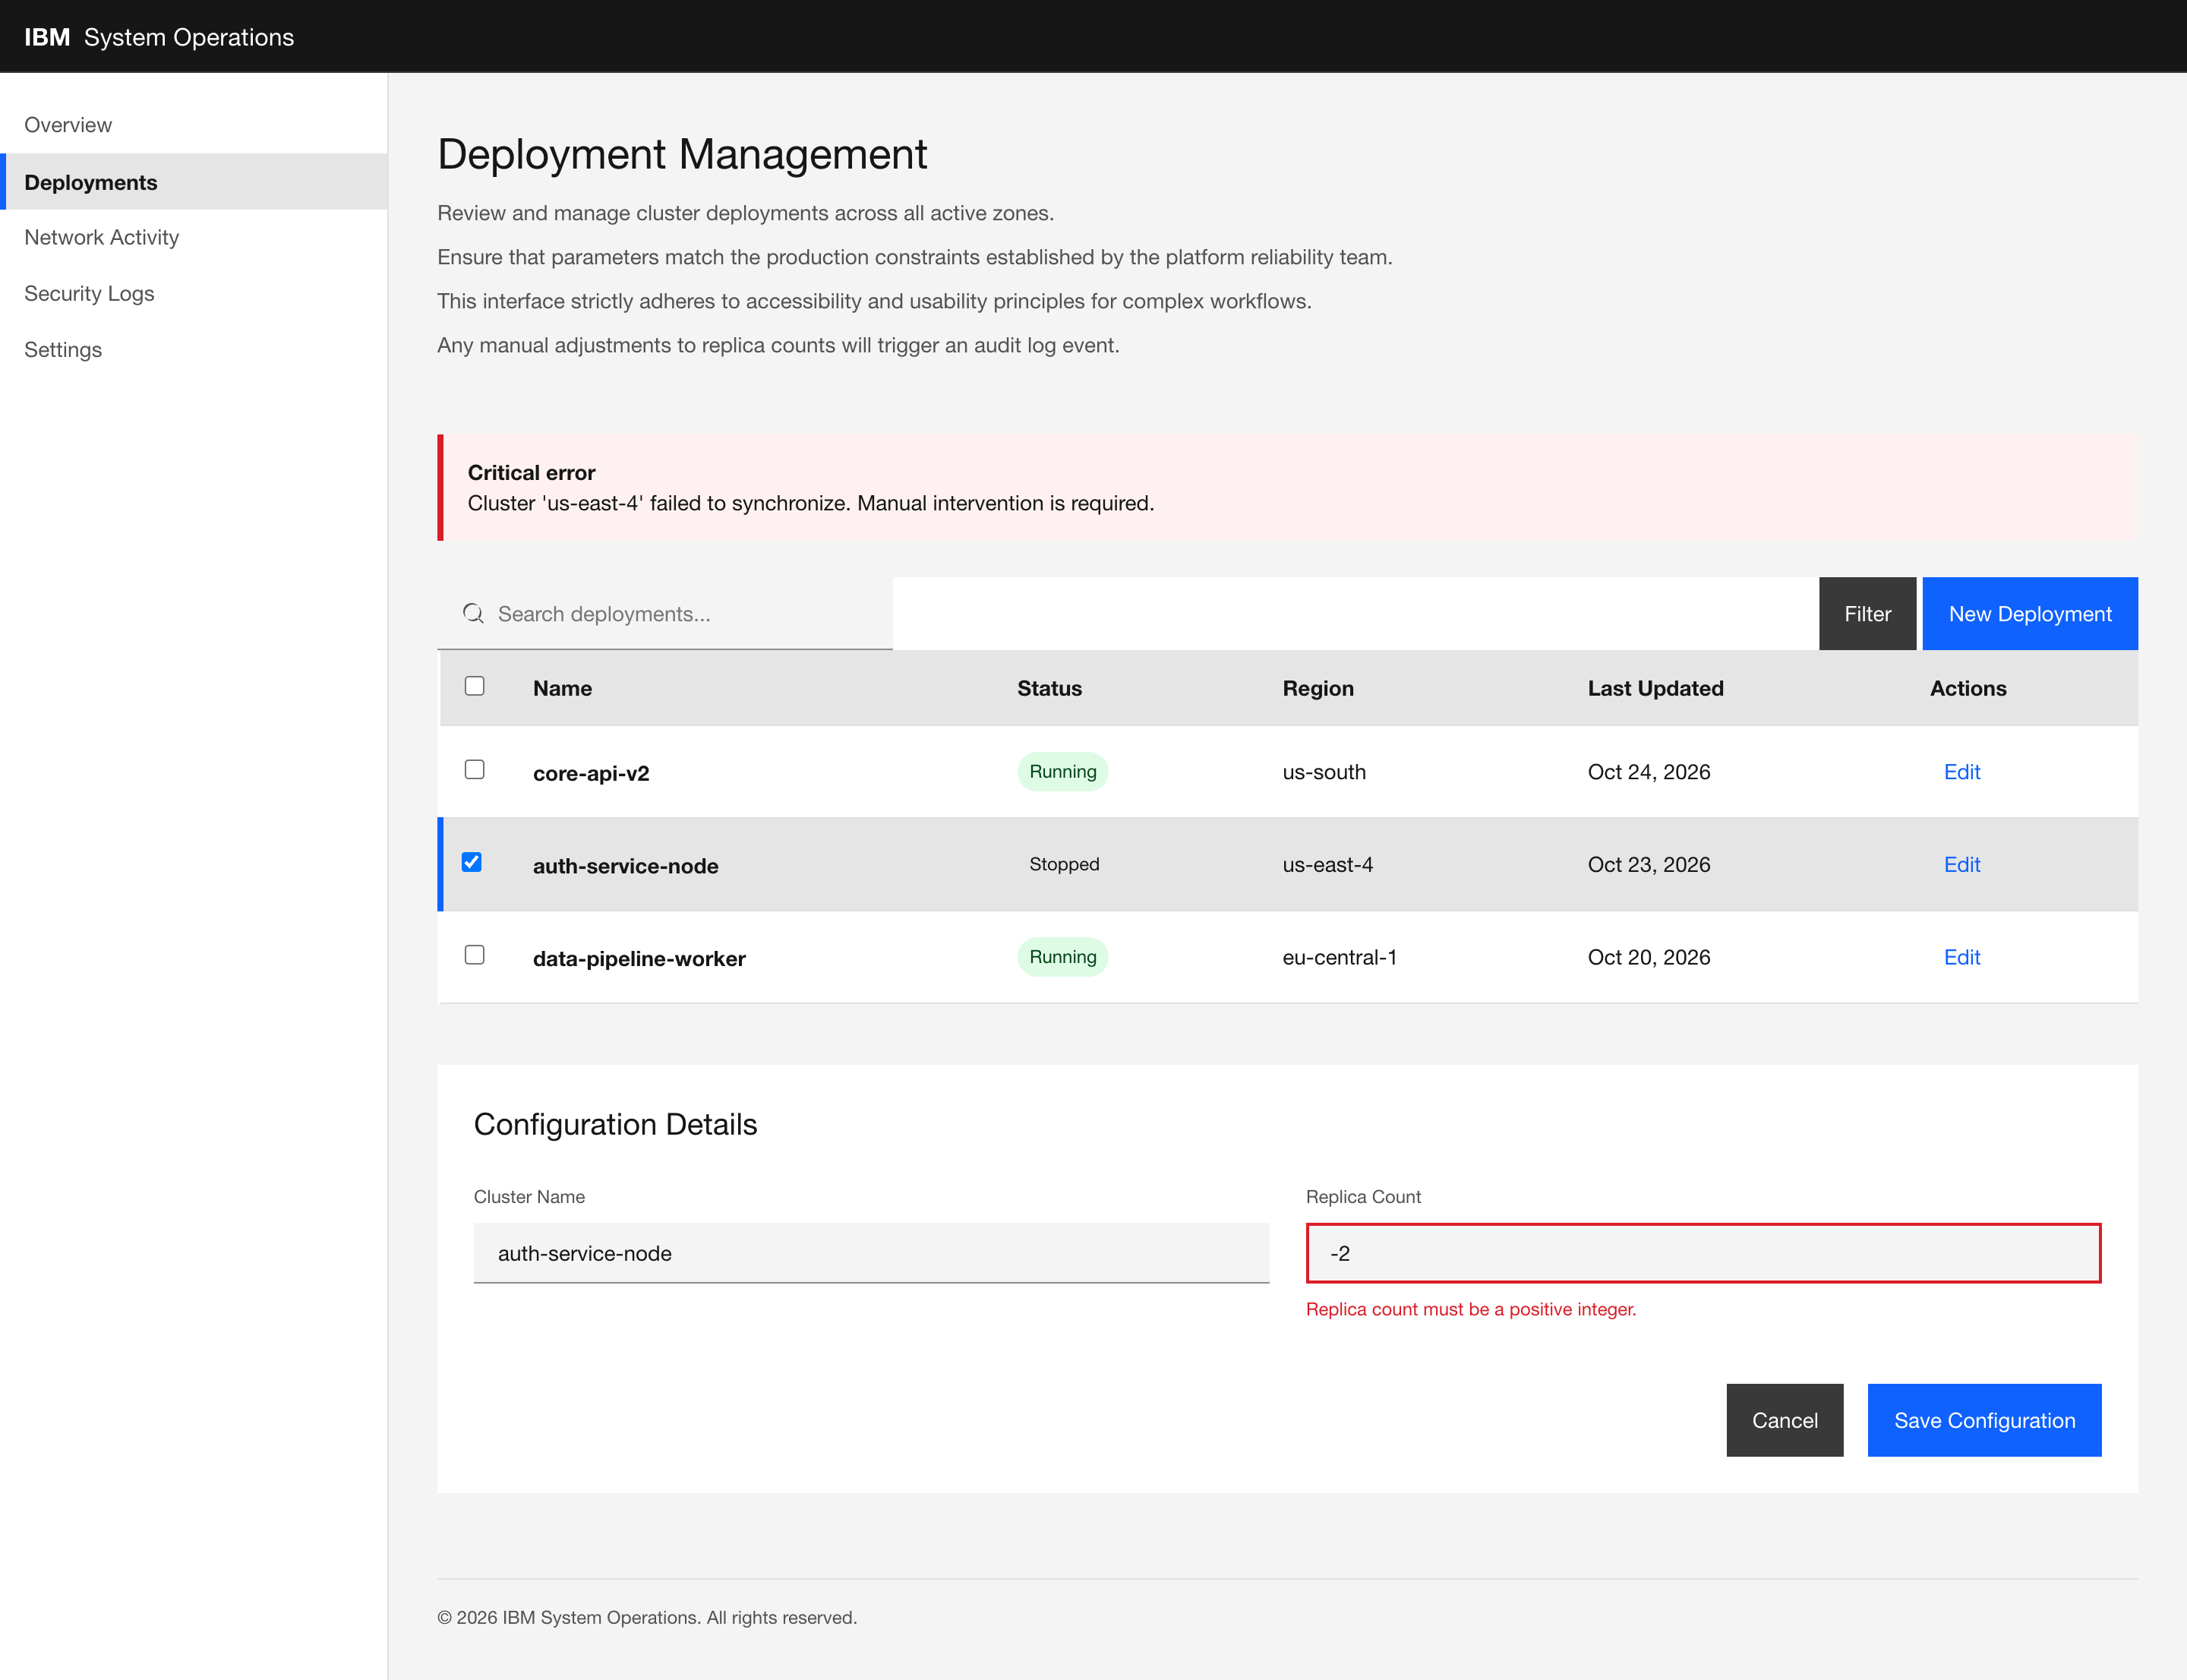Screen dimensions: 2187x1680
Task: Check the core-api-v2 row checkbox
Action: (x=475, y=769)
